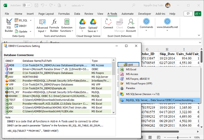The width and height of the screenshot is (204, 140).
Task: Click cell with Ship_Date 10/23/2014
Action: (167, 58)
